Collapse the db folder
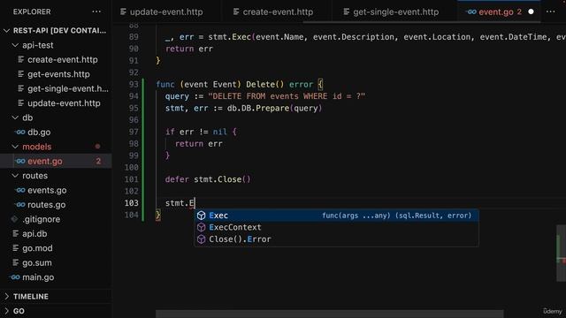Viewport: 566px width, 318px height. pos(15,117)
